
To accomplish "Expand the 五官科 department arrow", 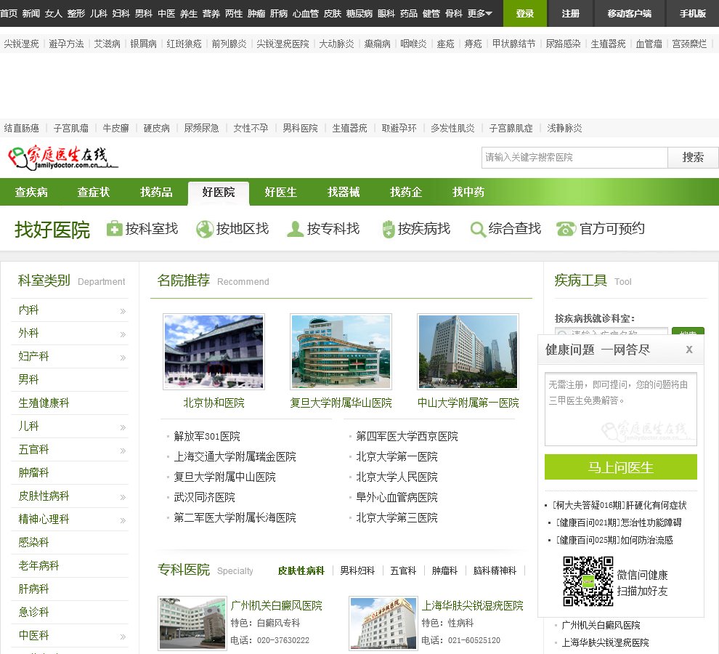I will click(x=123, y=451).
